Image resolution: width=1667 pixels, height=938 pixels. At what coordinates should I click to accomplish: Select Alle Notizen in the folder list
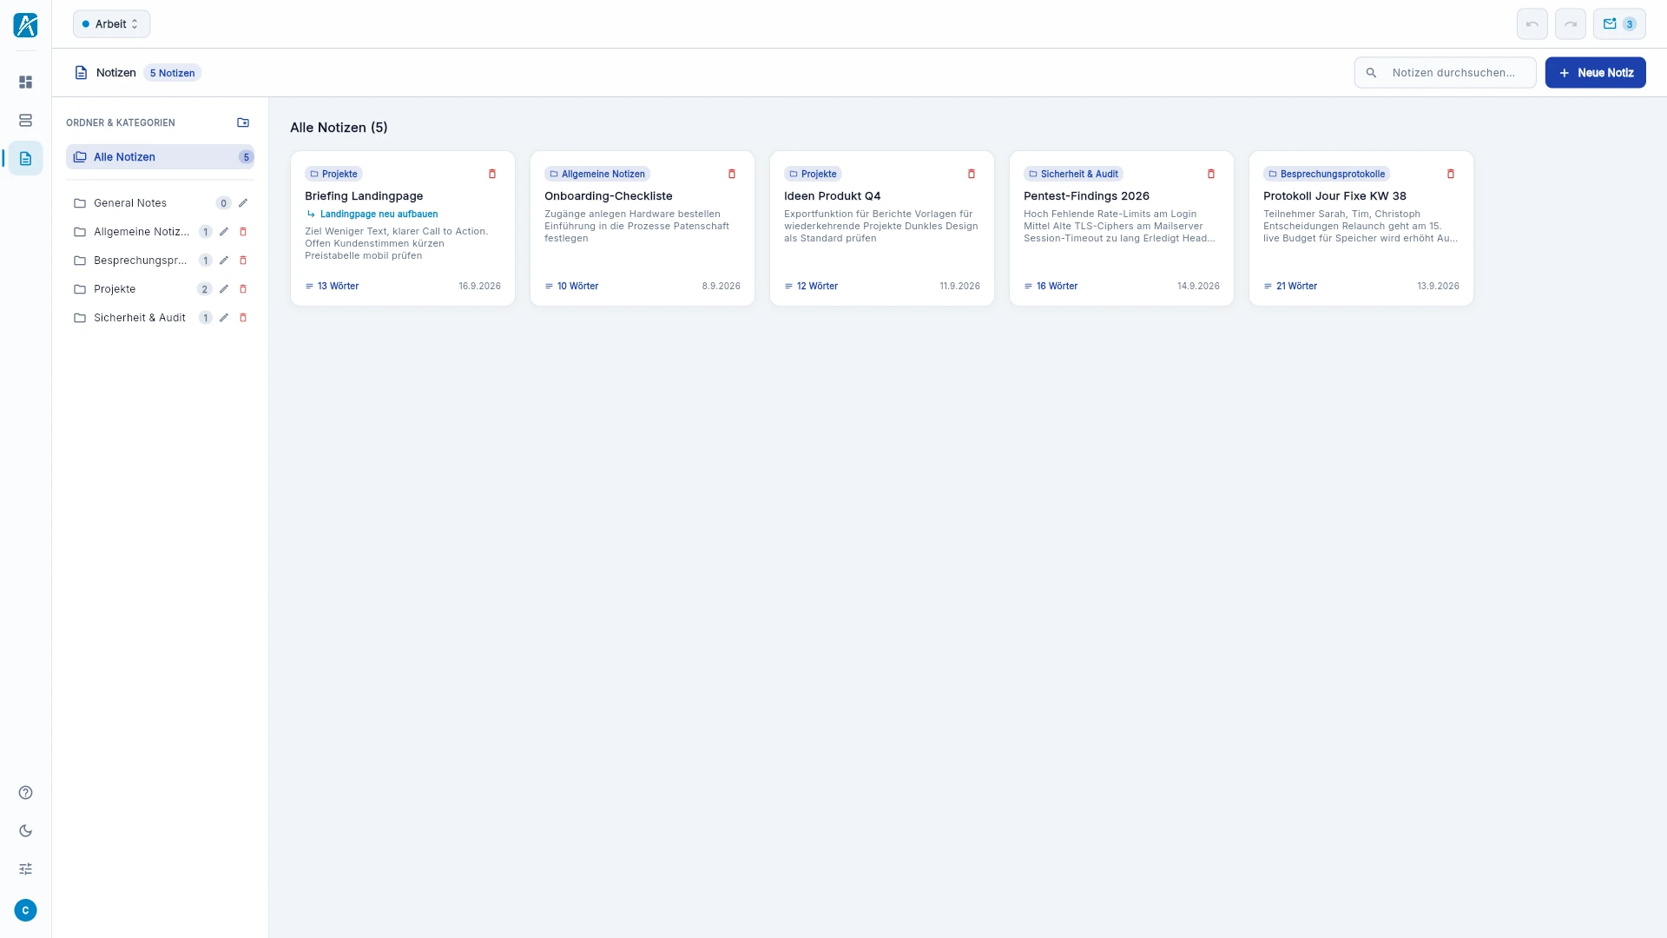[160, 157]
